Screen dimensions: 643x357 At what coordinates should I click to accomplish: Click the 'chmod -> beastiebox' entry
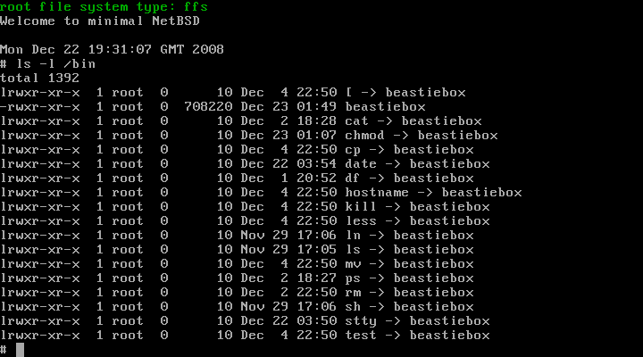pos(422,136)
